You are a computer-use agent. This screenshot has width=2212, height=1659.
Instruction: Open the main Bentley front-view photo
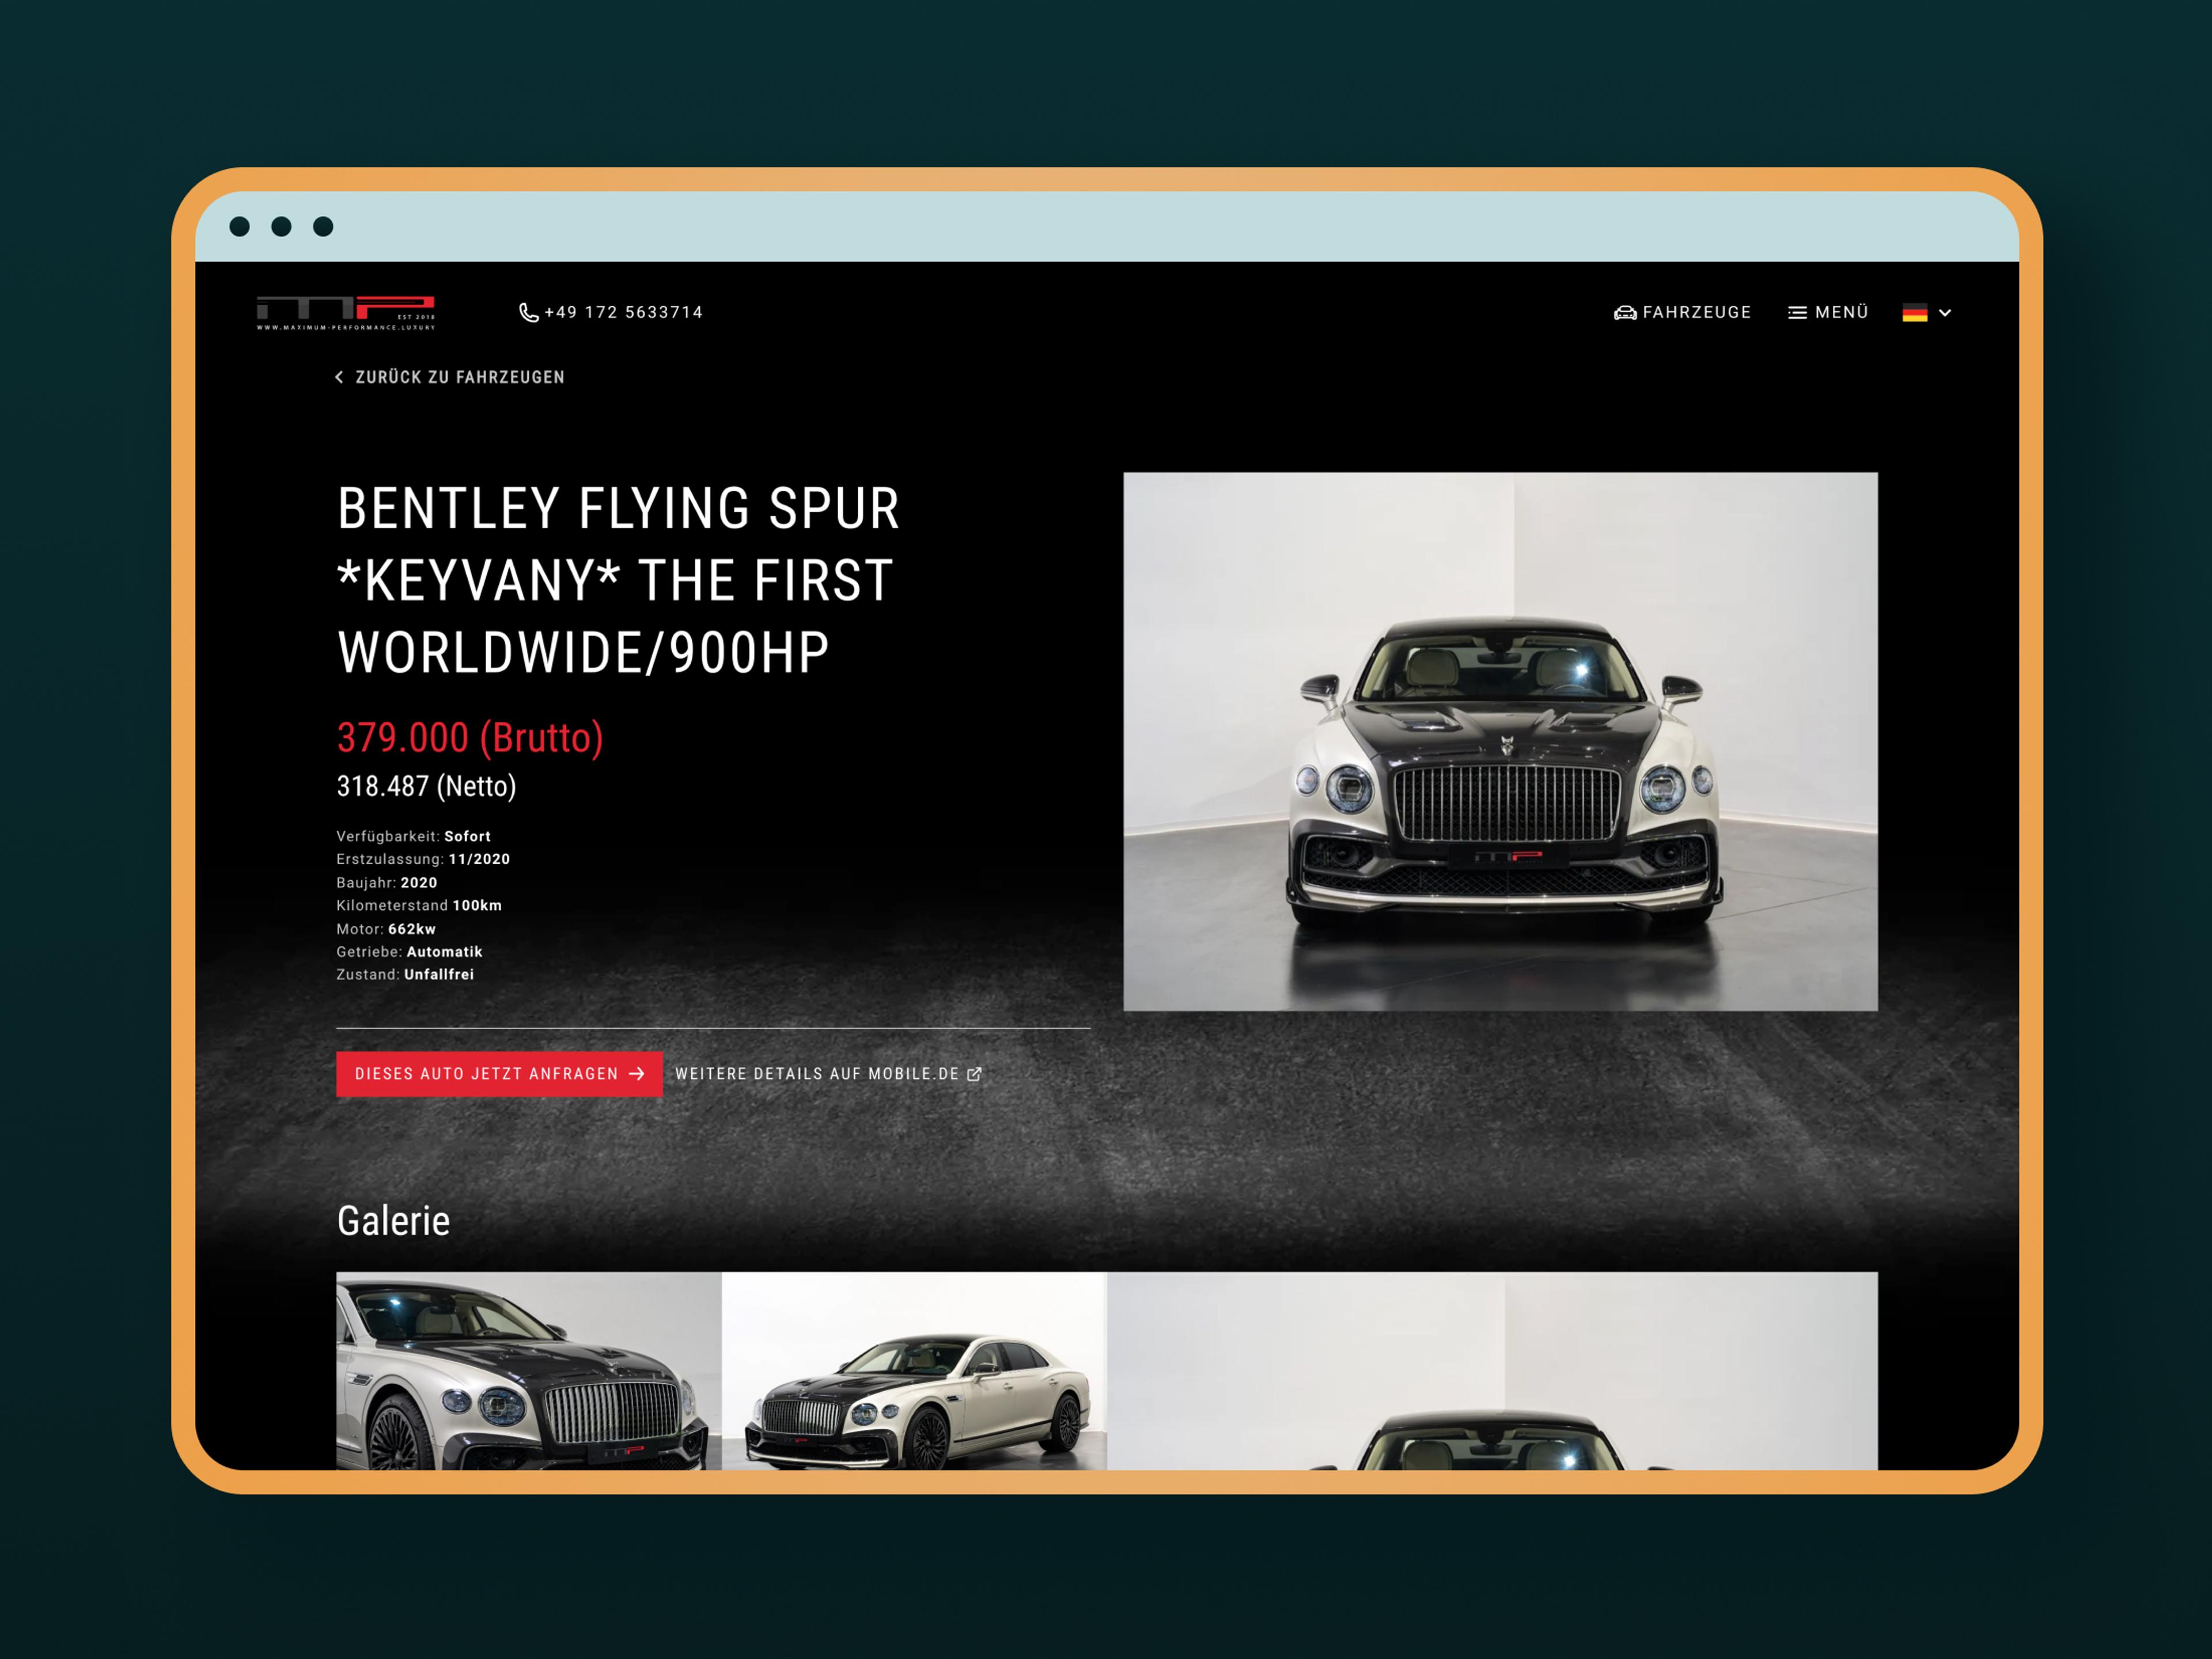point(1500,741)
